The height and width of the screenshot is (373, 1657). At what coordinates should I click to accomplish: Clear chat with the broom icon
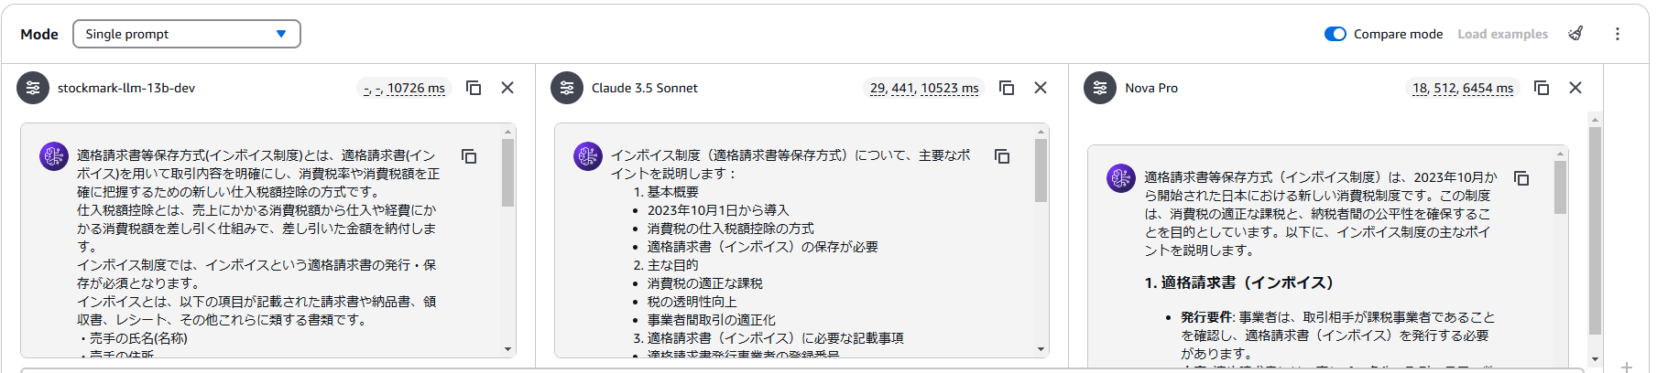pyautogui.click(x=1575, y=34)
